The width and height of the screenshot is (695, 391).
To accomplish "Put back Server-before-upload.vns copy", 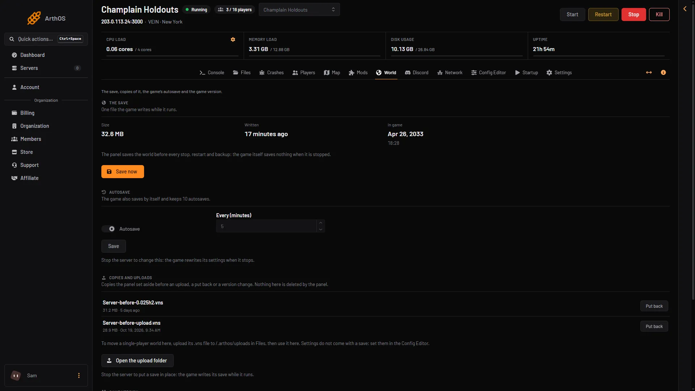I will pos(654,327).
